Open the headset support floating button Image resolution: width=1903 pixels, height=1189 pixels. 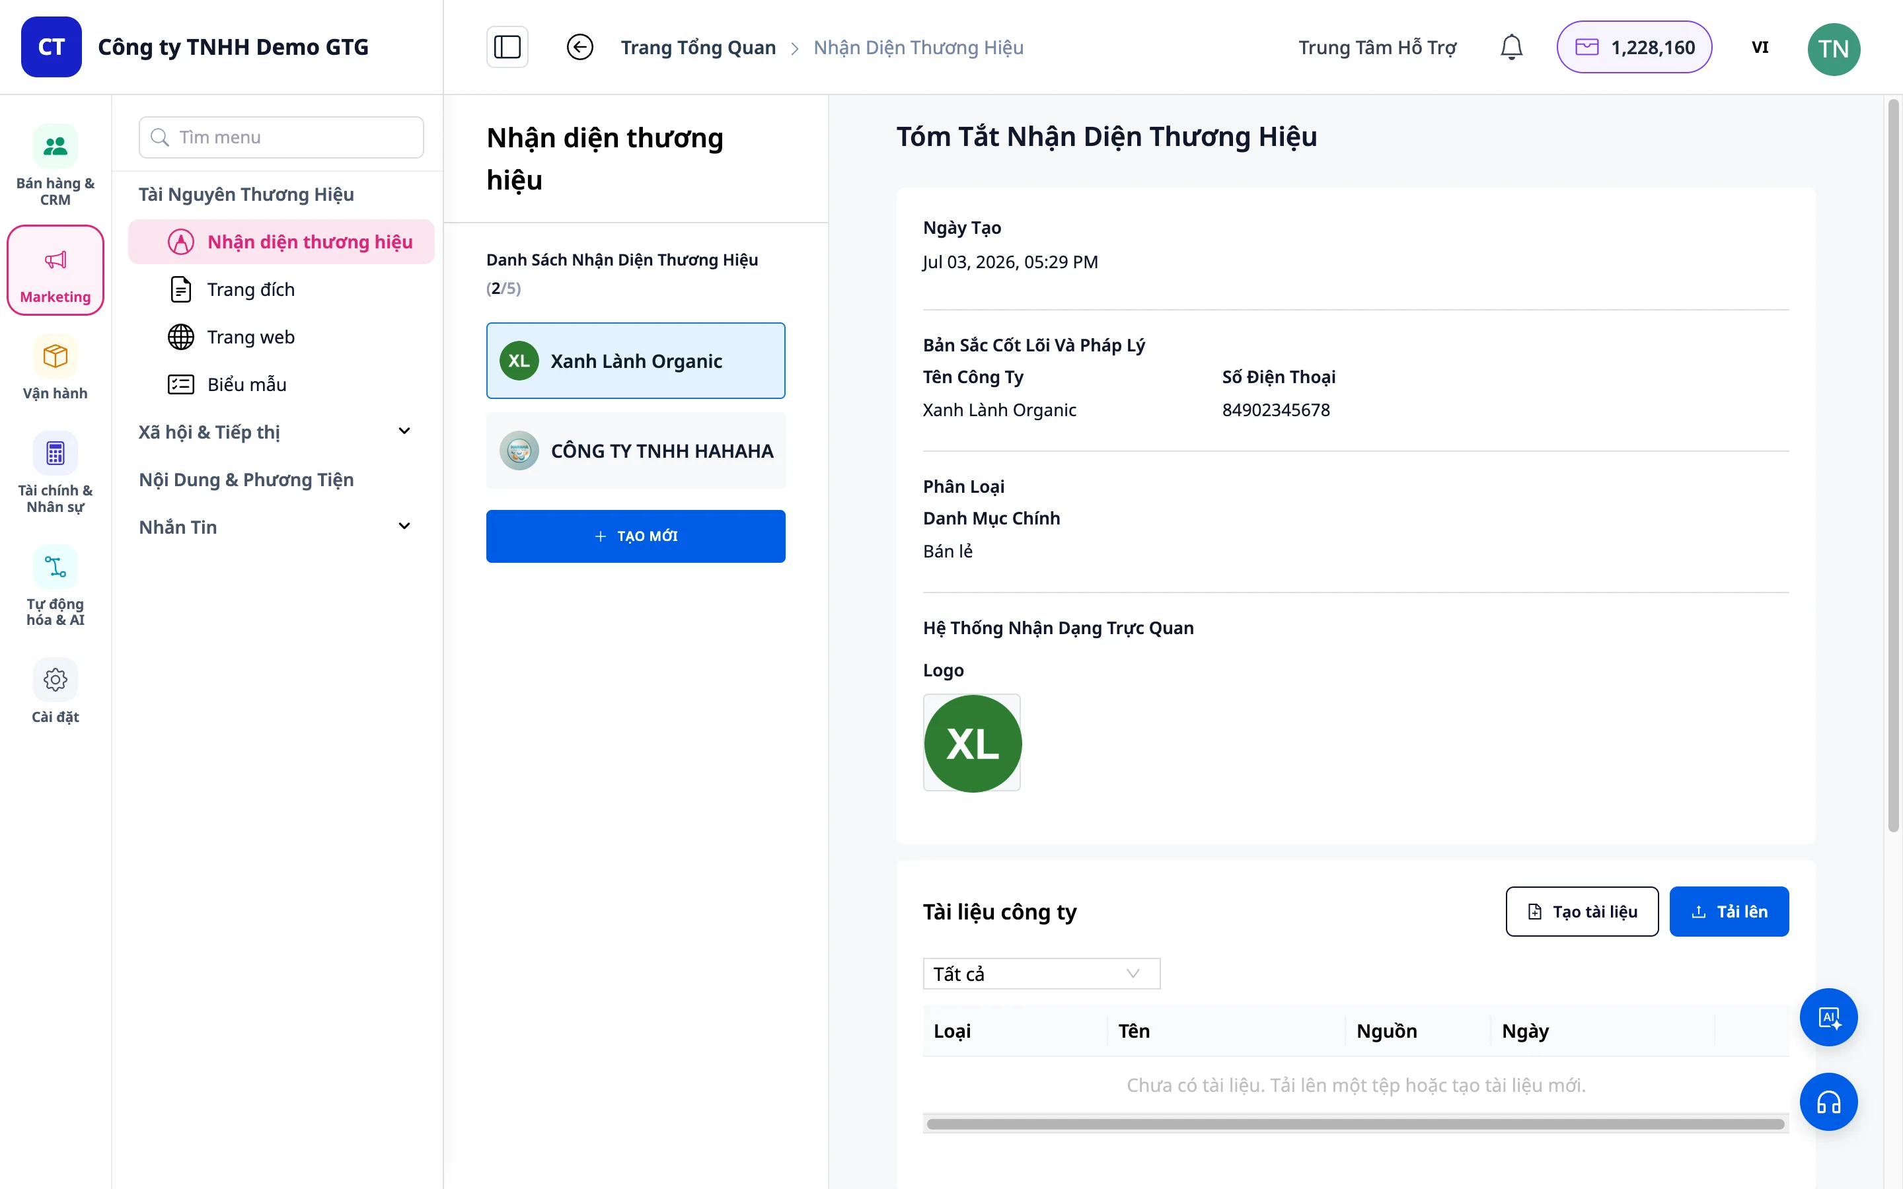click(1828, 1102)
